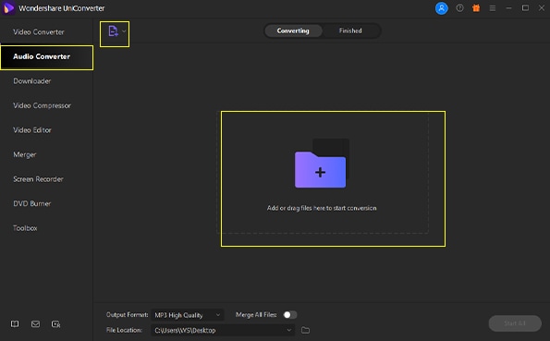Open the Screen Recorder section
The height and width of the screenshot is (341, 550).
(46, 179)
